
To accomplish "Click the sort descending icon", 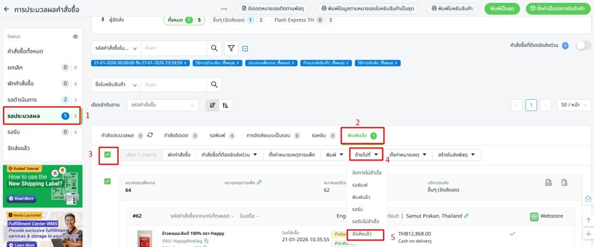I will click(213, 105).
